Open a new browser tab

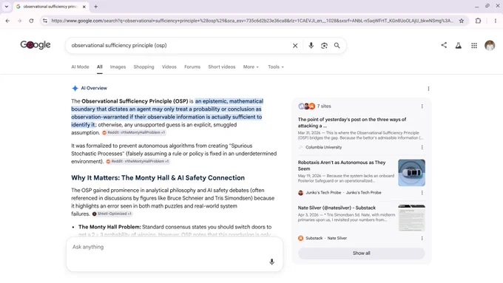pos(95,7)
